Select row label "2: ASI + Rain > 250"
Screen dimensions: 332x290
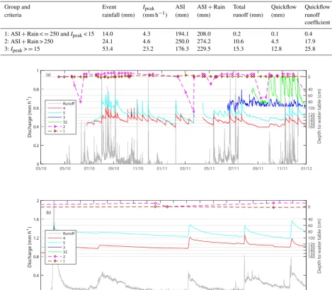click(x=29, y=42)
